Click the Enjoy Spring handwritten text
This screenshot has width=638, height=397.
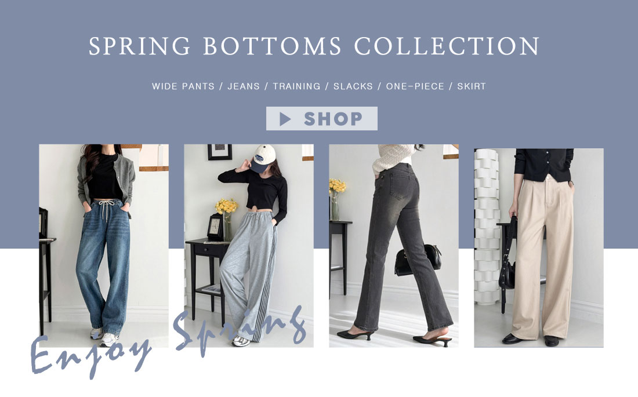[x=168, y=343]
